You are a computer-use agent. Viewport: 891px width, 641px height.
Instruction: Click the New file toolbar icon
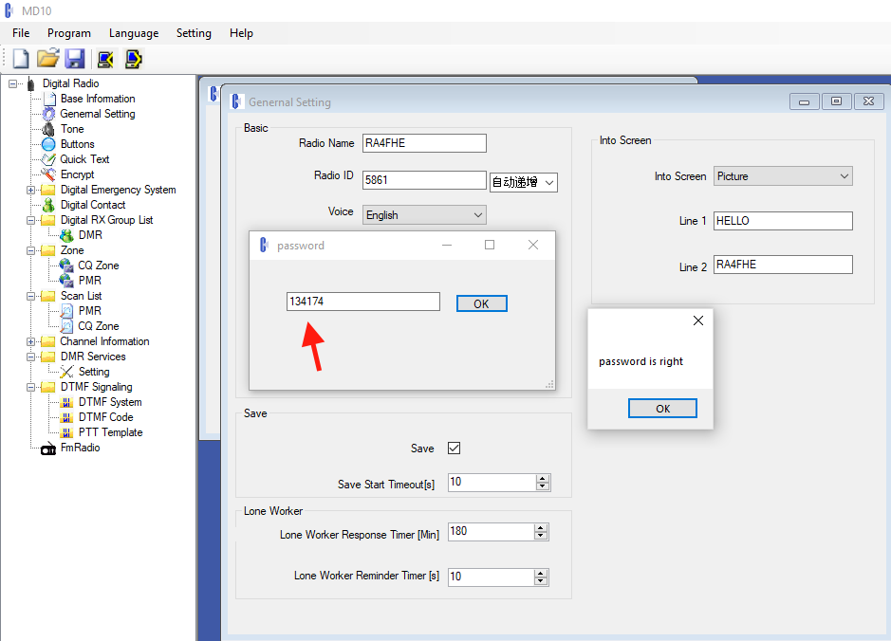click(20, 59)
